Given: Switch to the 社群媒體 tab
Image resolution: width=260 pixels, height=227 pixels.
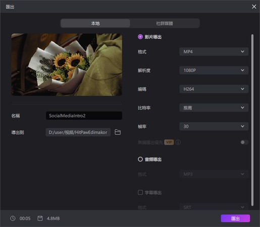Looking at the screenshot, I should 165,23.
